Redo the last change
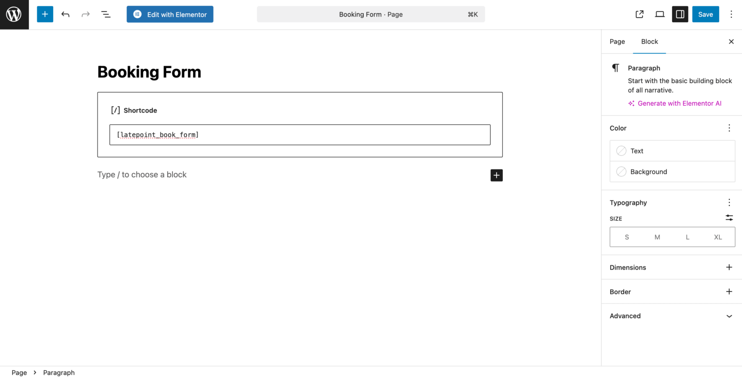This screenshot has height=377, width=742. [86, 14]
